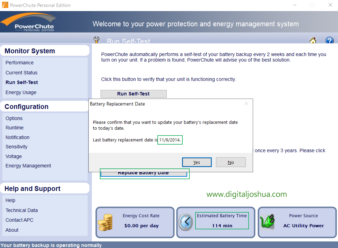Open the Performance page
The width and height of the screenshot is (338, 248).
point(20,63)
